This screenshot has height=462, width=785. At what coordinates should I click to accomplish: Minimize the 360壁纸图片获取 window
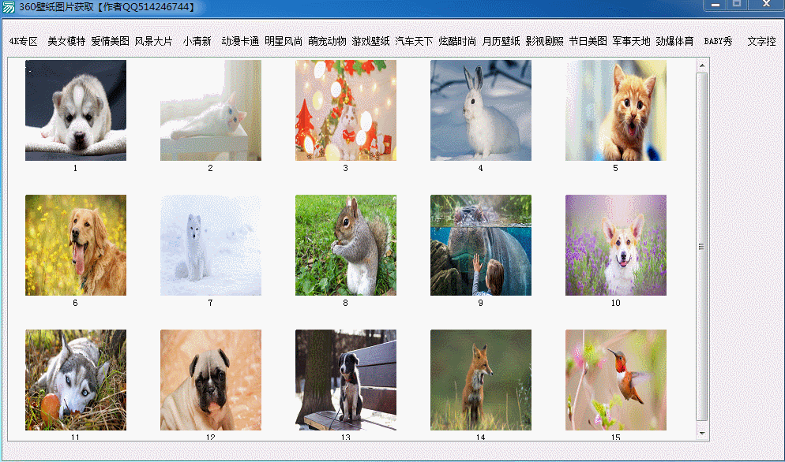click(x=715, y=5)
